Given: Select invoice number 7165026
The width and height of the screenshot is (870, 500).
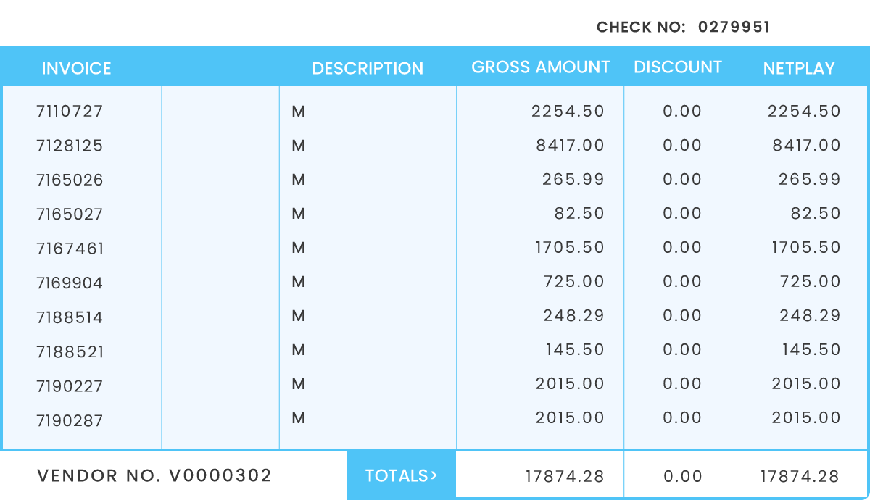Looking at the screenshot, I should pos(70,180).
